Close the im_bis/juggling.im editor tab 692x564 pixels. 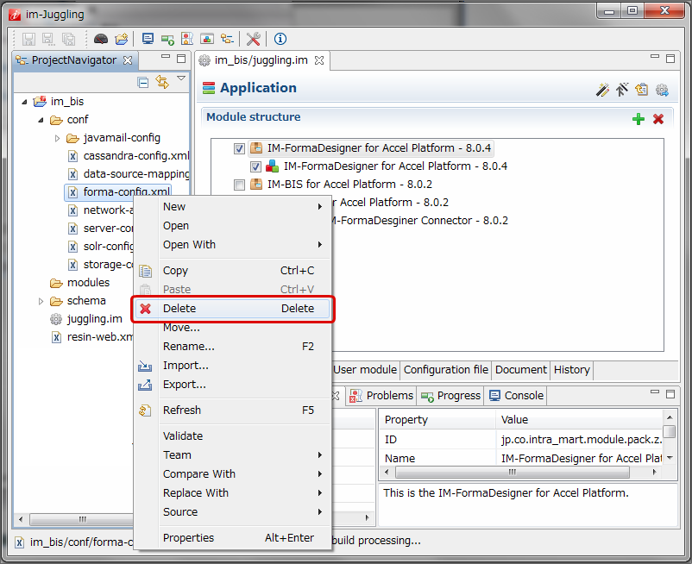(x=319, y=60)
